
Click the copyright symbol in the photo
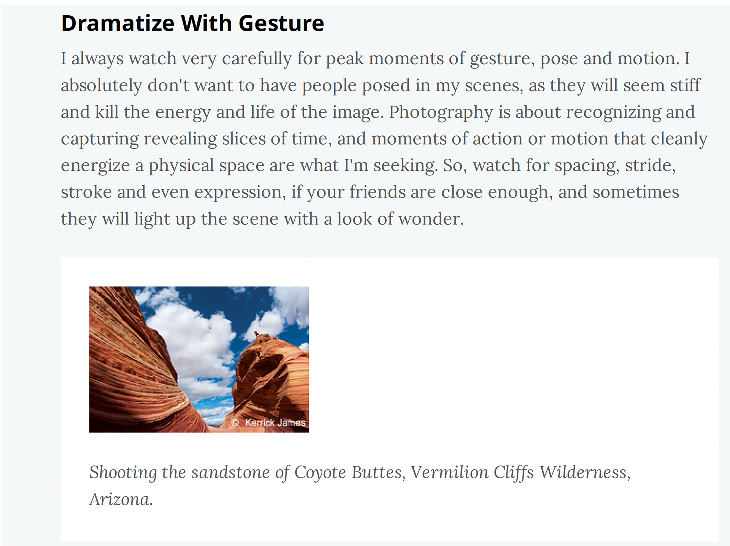(x=235, y=422)
